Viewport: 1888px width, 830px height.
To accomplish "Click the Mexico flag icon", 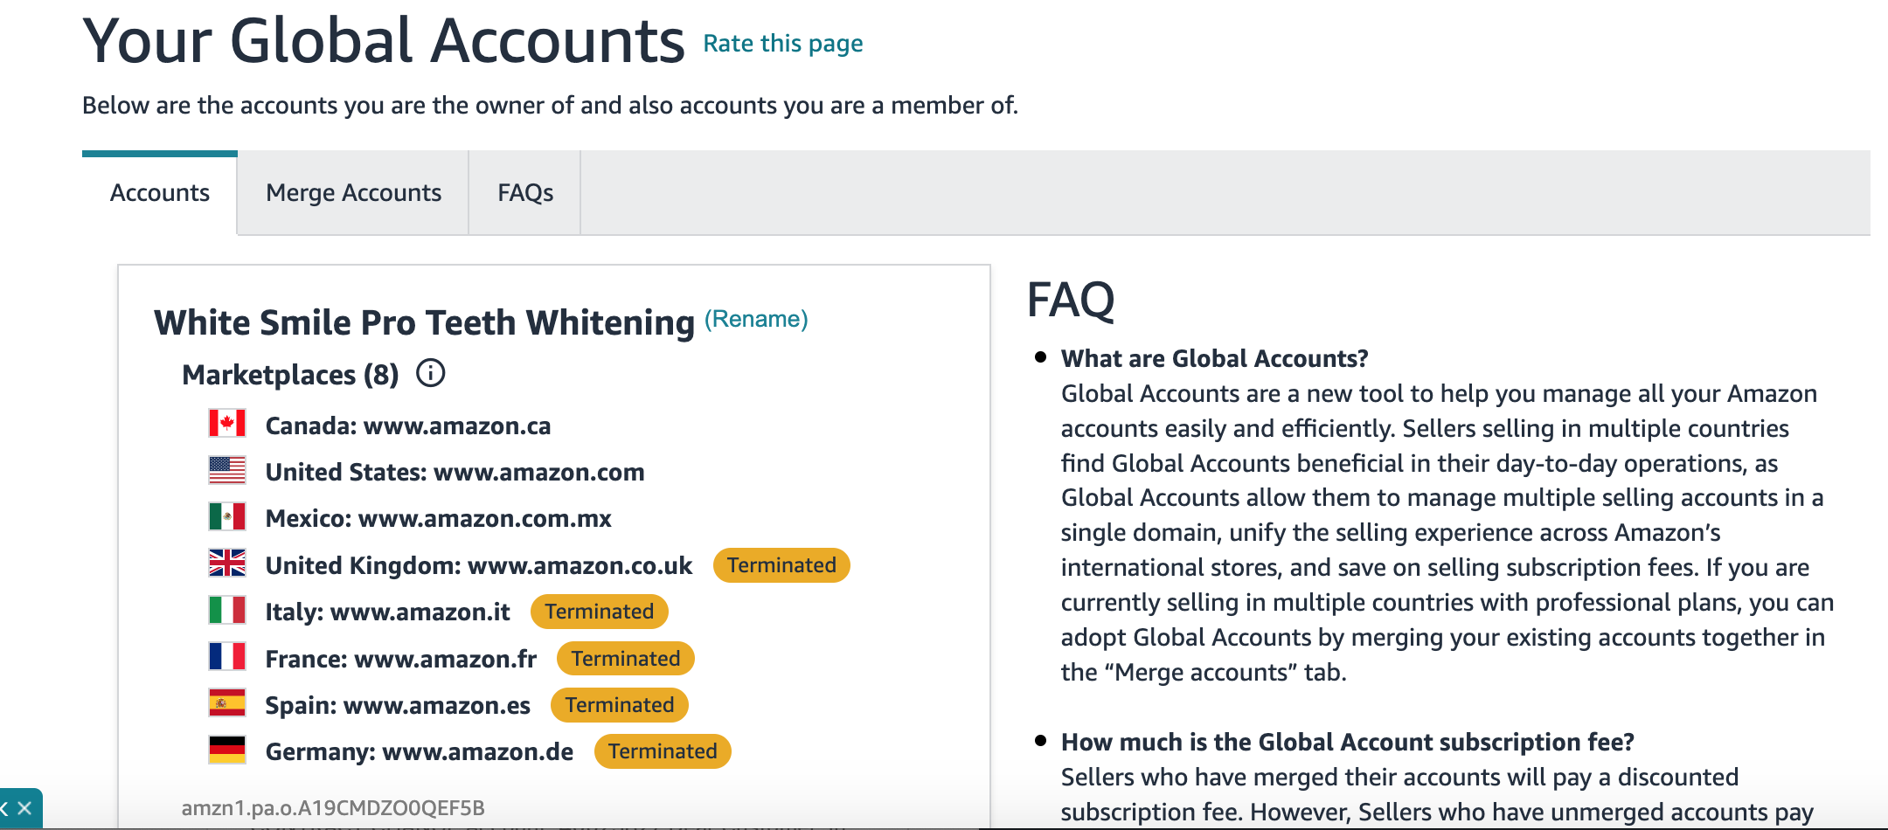I will (227, 516).
